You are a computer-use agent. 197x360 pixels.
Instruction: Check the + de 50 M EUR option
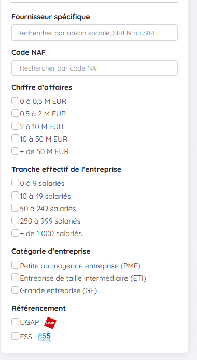click(15, 151)
